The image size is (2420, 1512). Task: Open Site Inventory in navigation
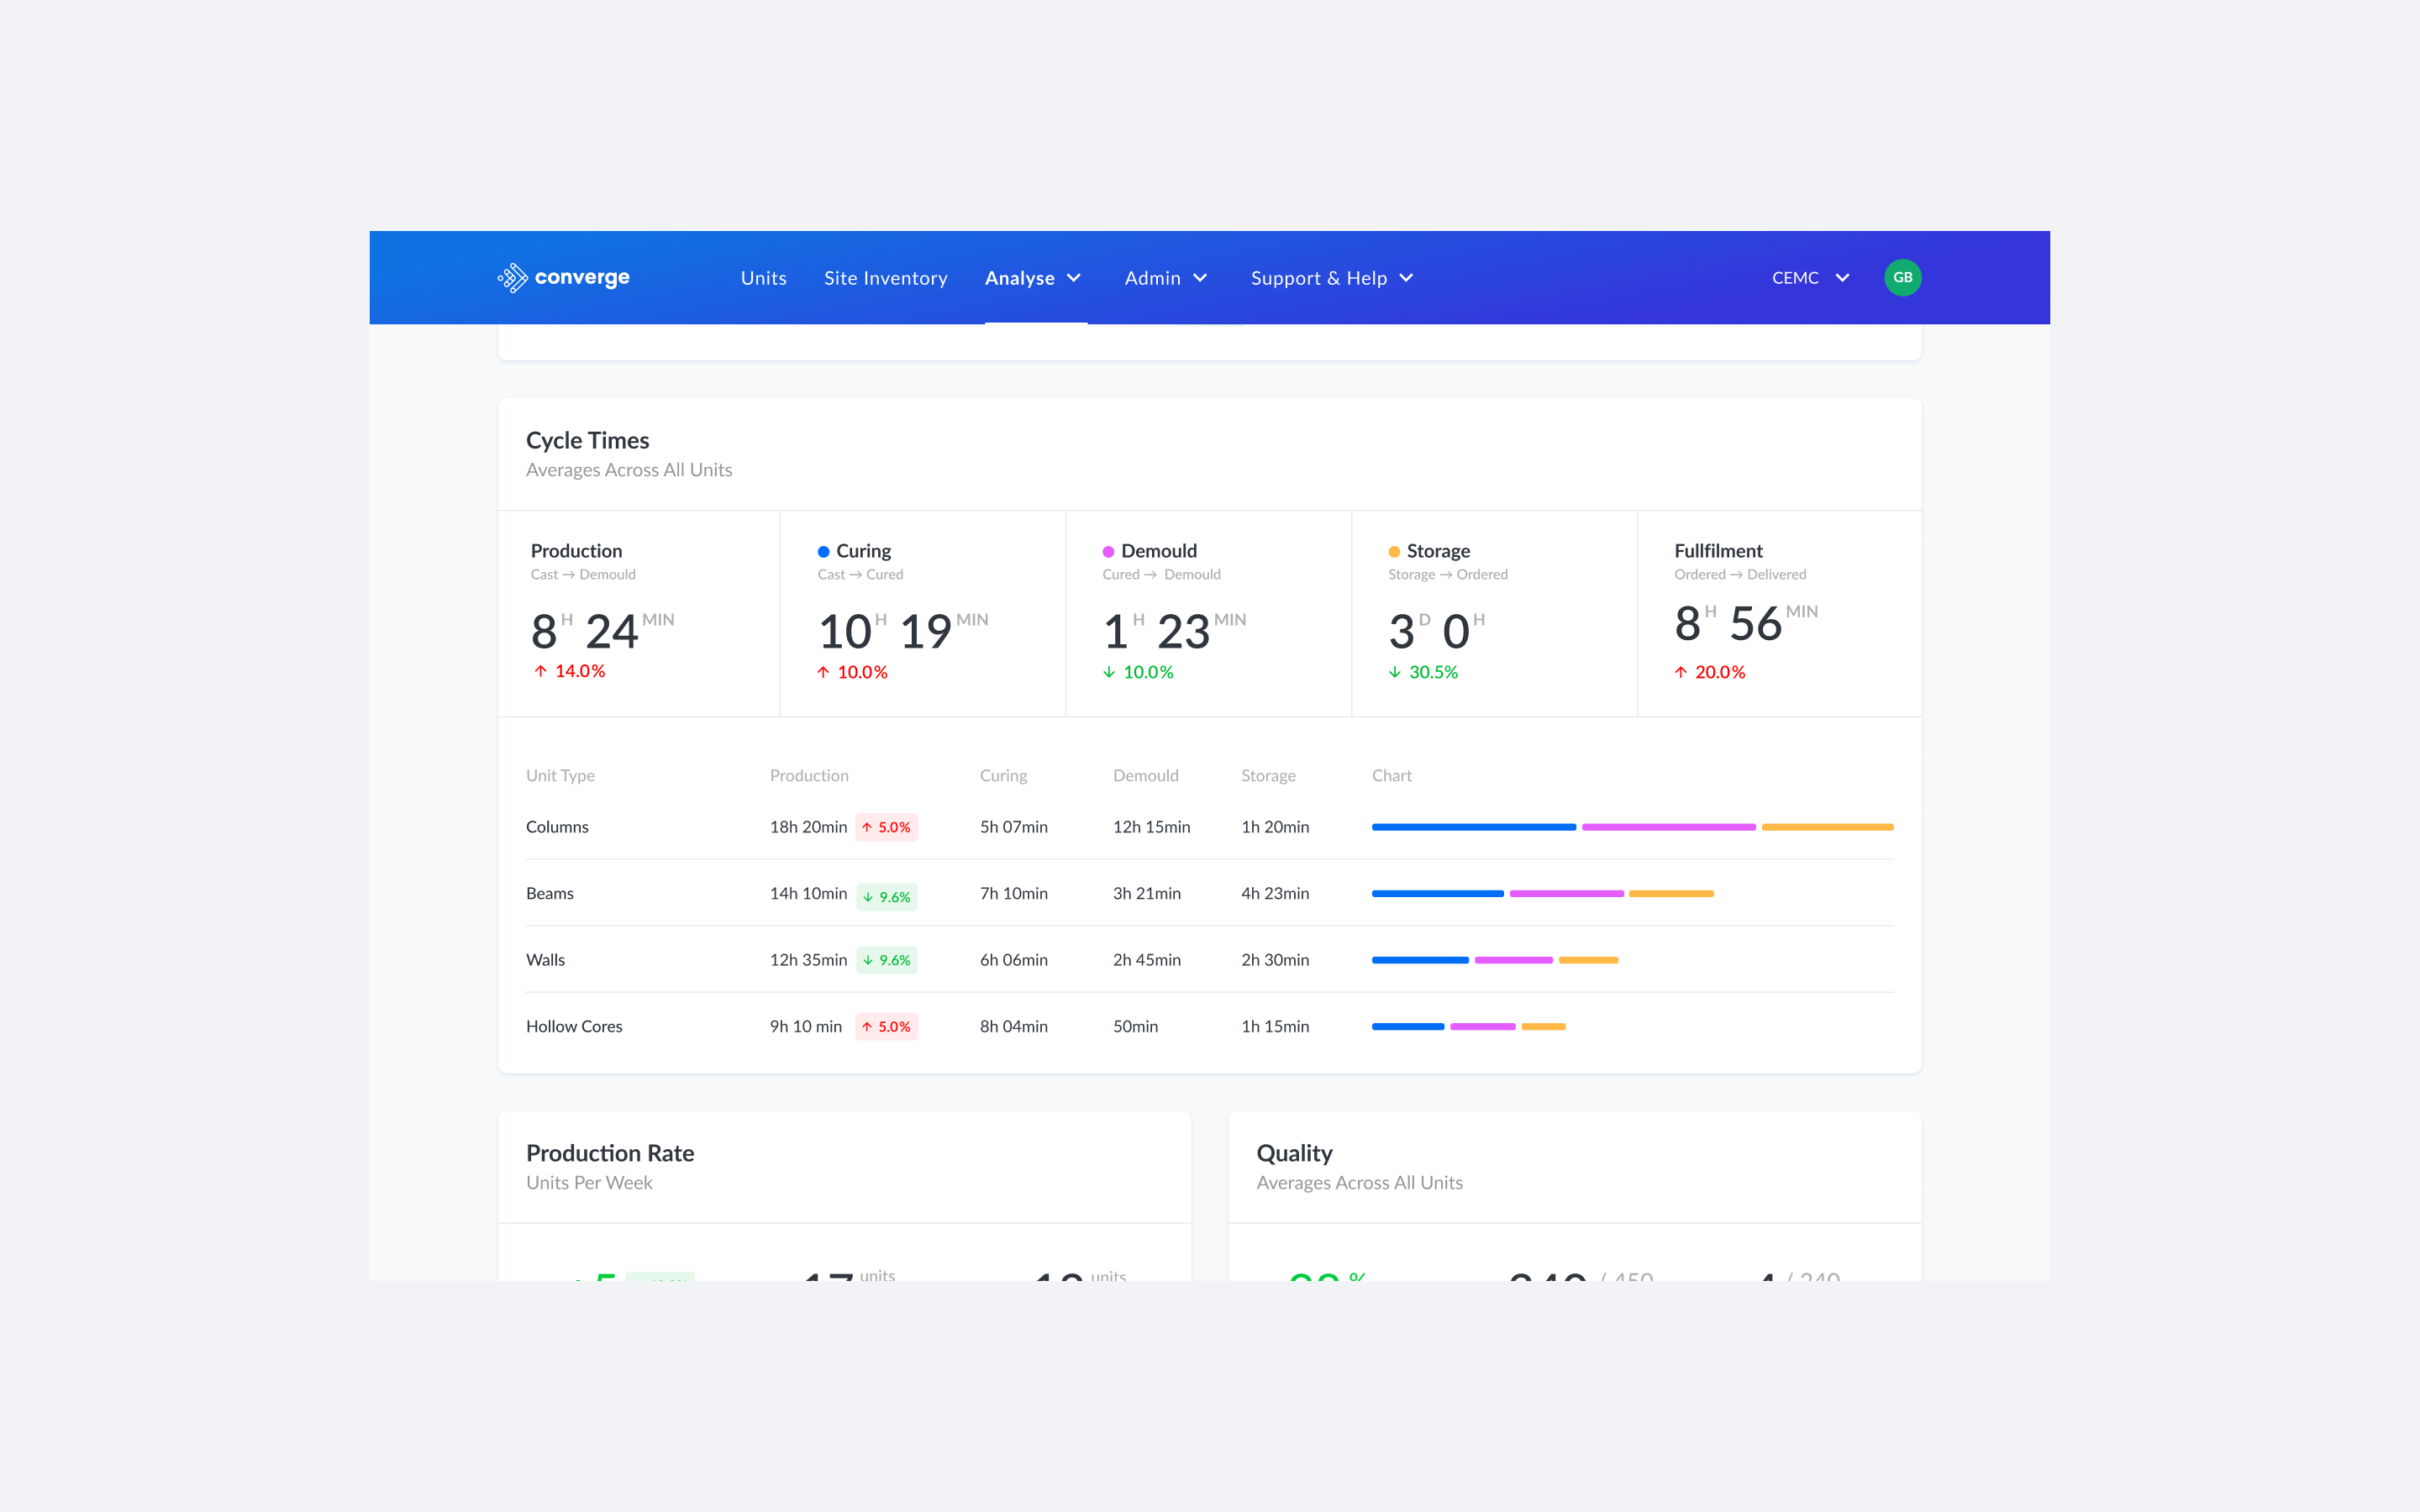click(x=885, y=278)
